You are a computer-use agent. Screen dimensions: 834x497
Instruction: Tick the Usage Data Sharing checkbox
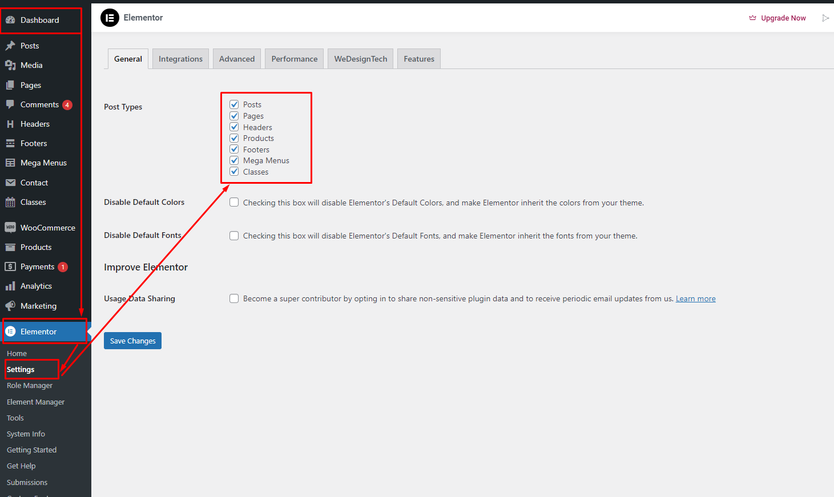(x=234, y=298)
